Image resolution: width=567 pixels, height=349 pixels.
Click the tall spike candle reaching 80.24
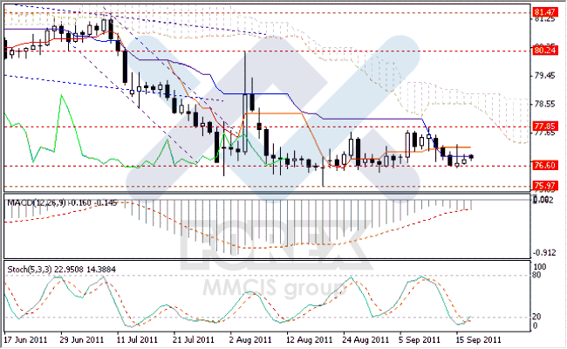(245, 102)
